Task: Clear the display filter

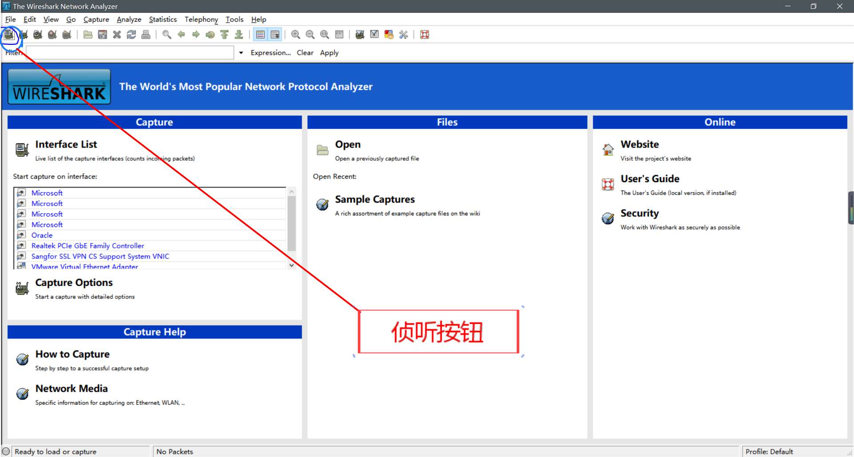Action: (305, 53)
